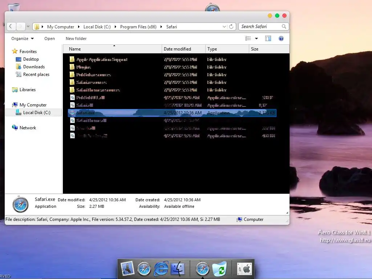This screenshot has height=279, width=372.
Task: Select the SafariTheme.dll file
Action: pyautogui.click(x=91, y=121)
